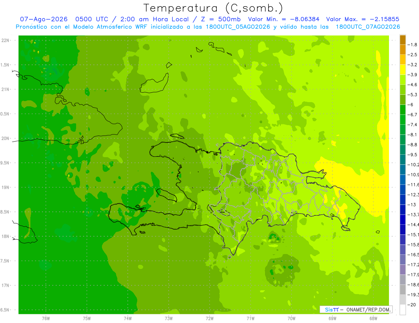
Task: Click the '-2.5' color bar label
Action: click(x=413, y=55)
